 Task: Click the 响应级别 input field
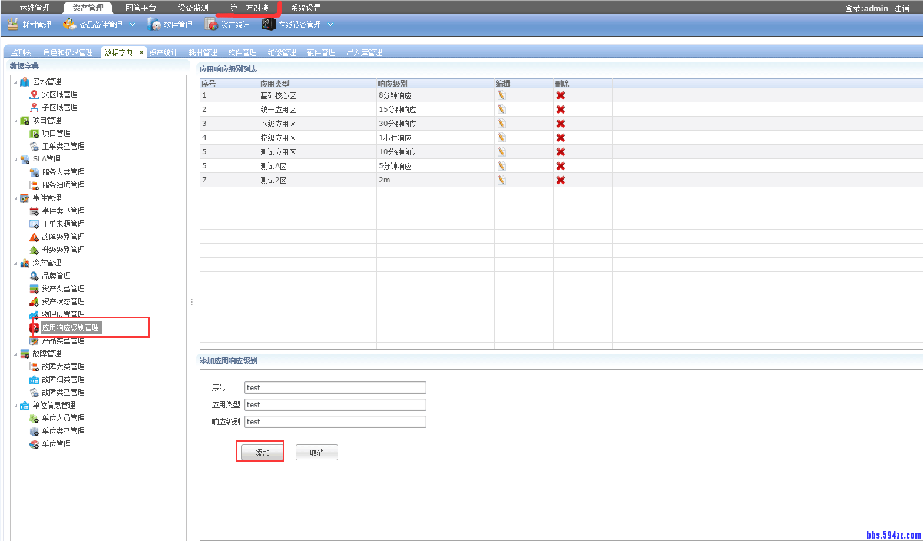pyautogui.click(x=335, y=421)
